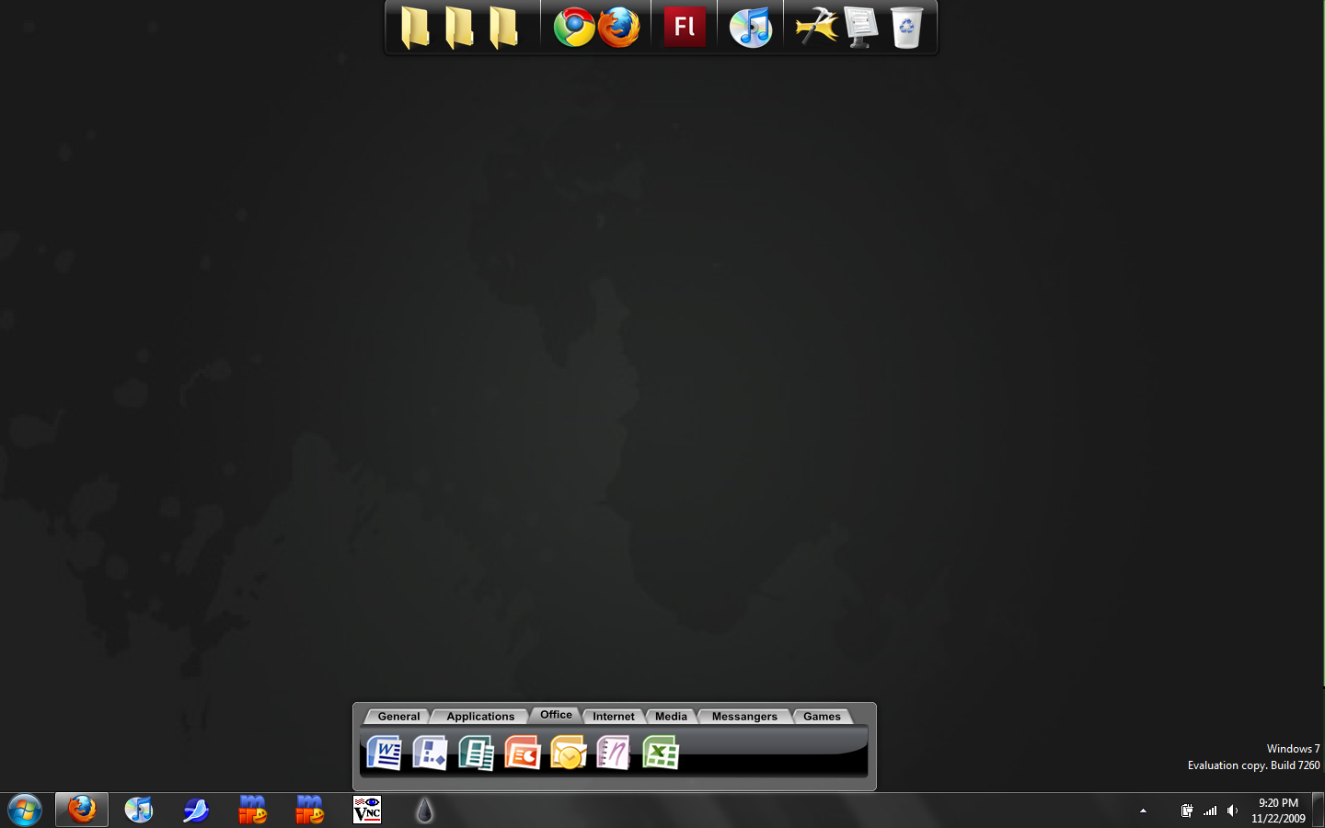Open the Windows Start menu
Image resolution: width=1325 pixels, height=828 pixels.
pyautogui.click(x=25, y=811)
